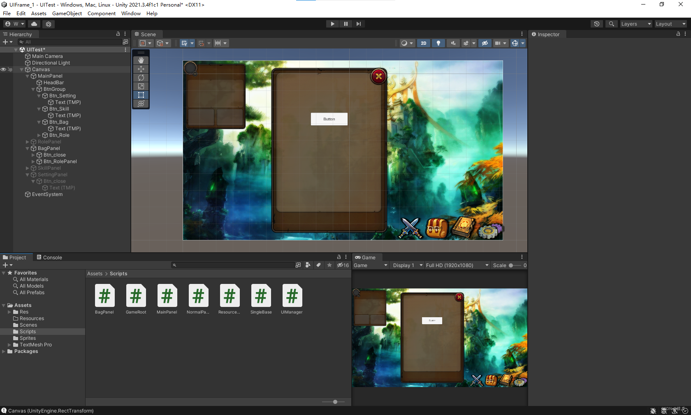
Task: Toggle 2D mode in Scene view
Action: tap(423, 43)
